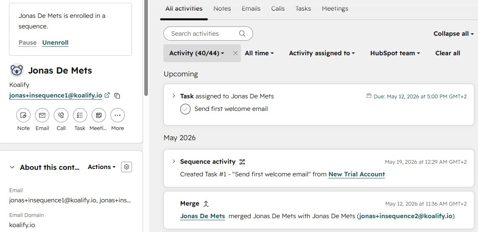Open the Activity (40/44) filter dropdown
The image size is (478, 232).
pyautogui.click(x=197, y=53)
